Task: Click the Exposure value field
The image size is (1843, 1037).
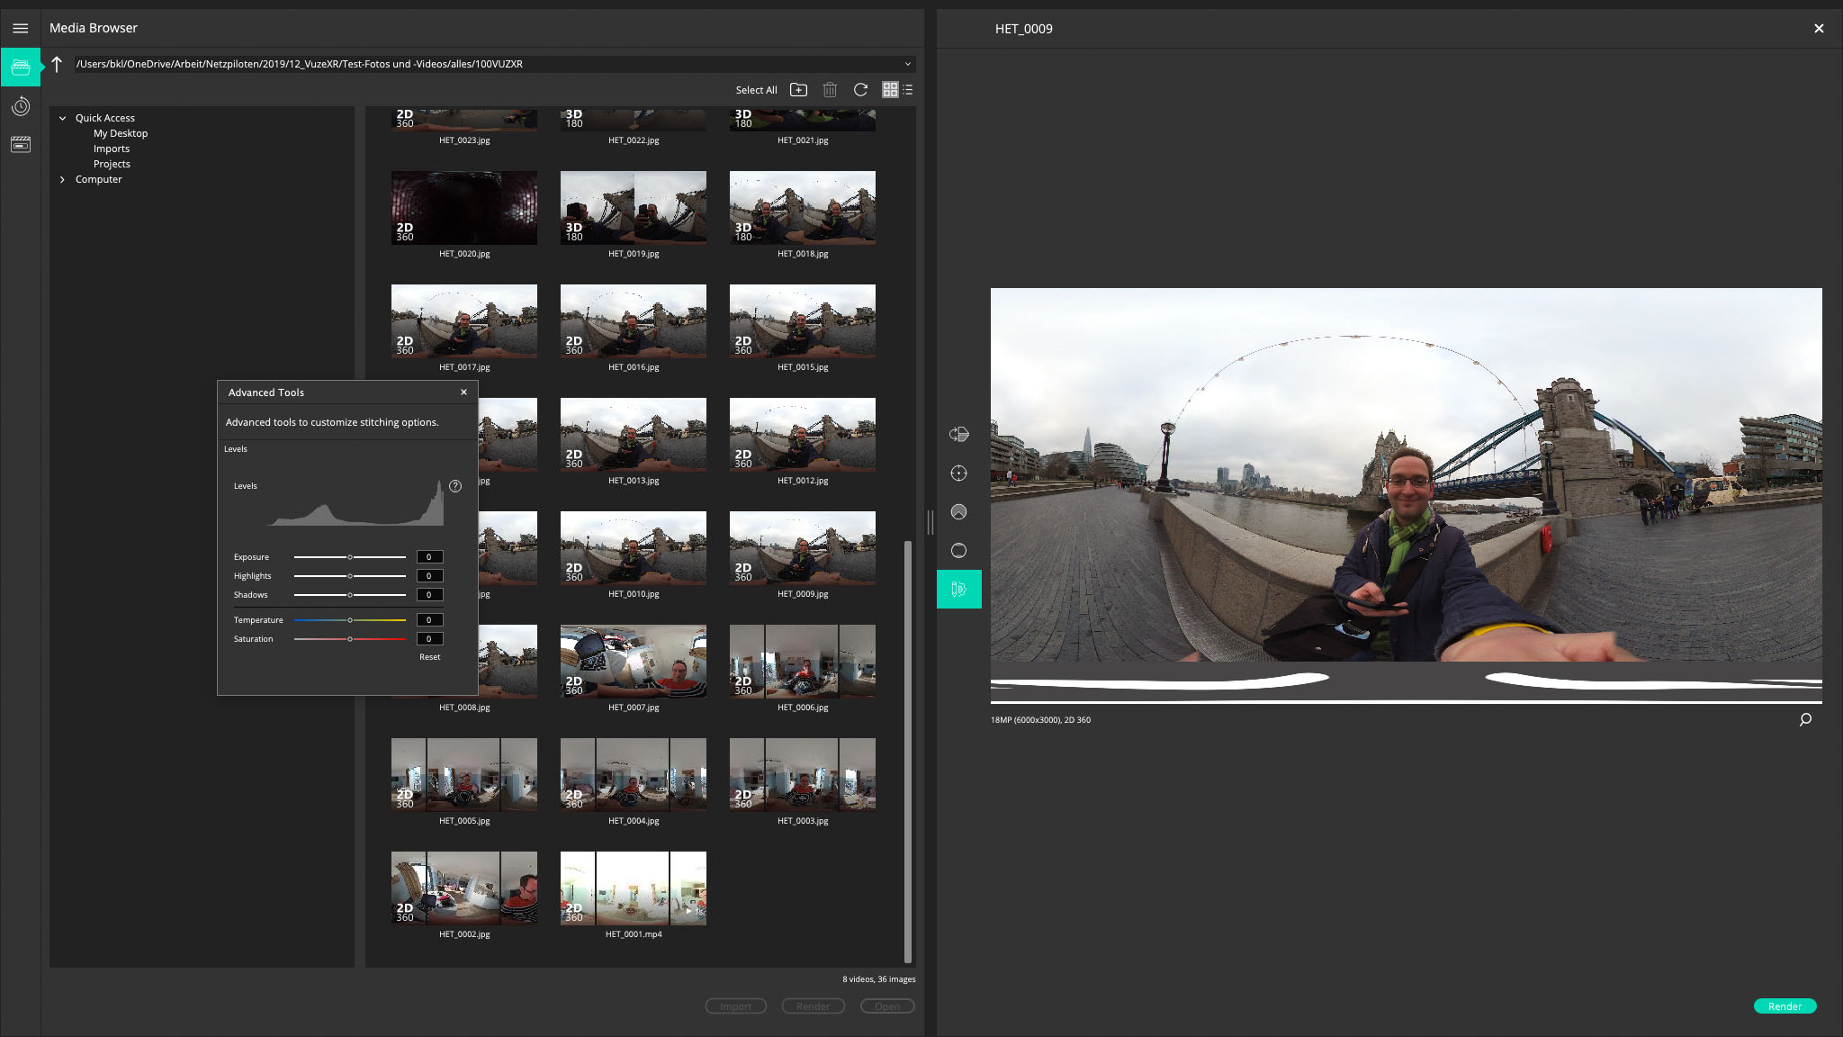Action: pos(429,557)
